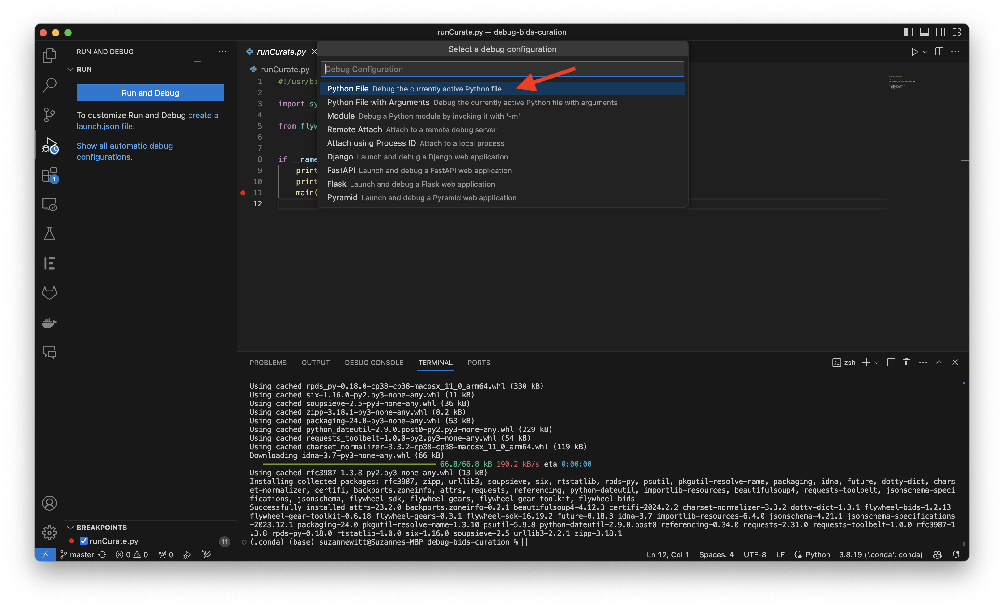Kill the terminal with trash icon
This screenshot has height=607, width=1004.
pos(907,362)
